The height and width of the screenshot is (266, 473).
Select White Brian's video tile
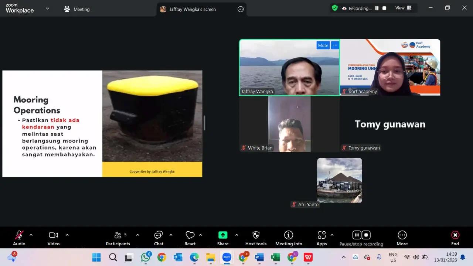[289, 124]
